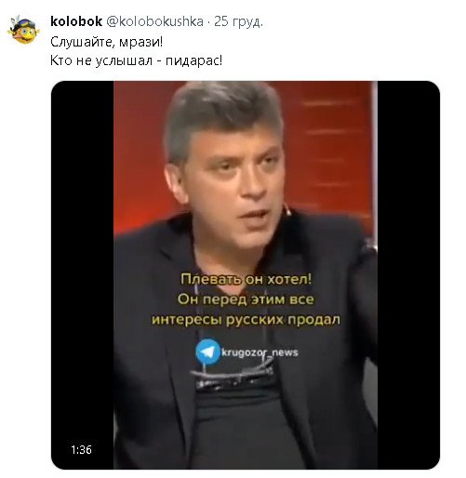Open the @kolobokushka handle link
Image resolution: width=466 pixels, height=478 pixels.
click(155, 21)
